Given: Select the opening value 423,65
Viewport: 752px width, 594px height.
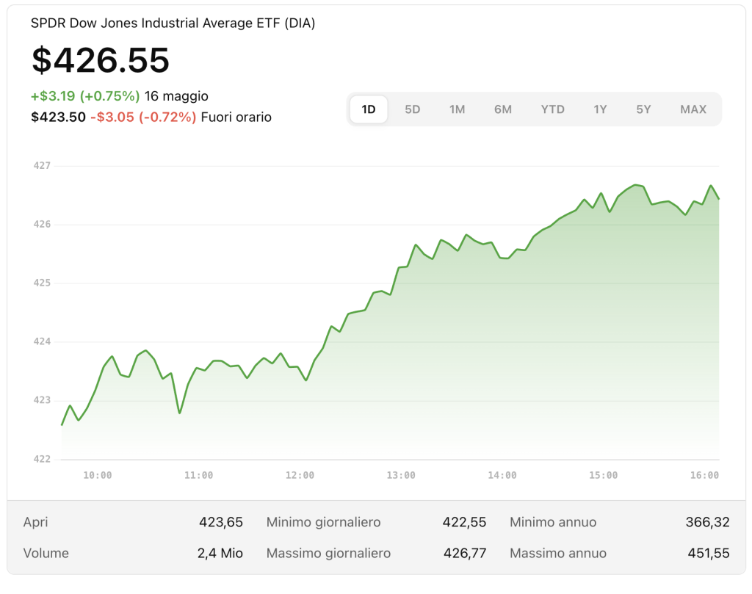Looking at the screenshot, I should point(221,522).
